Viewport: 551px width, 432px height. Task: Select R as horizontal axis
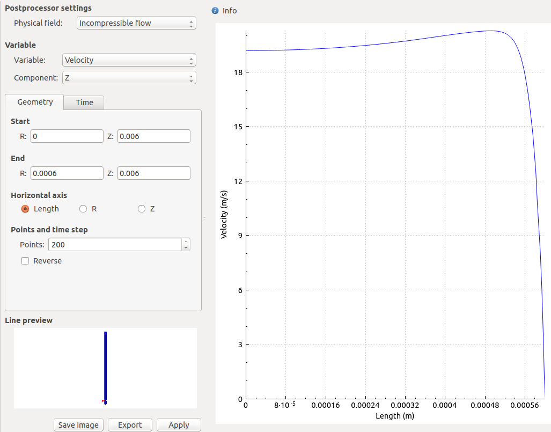coord(83,209)
